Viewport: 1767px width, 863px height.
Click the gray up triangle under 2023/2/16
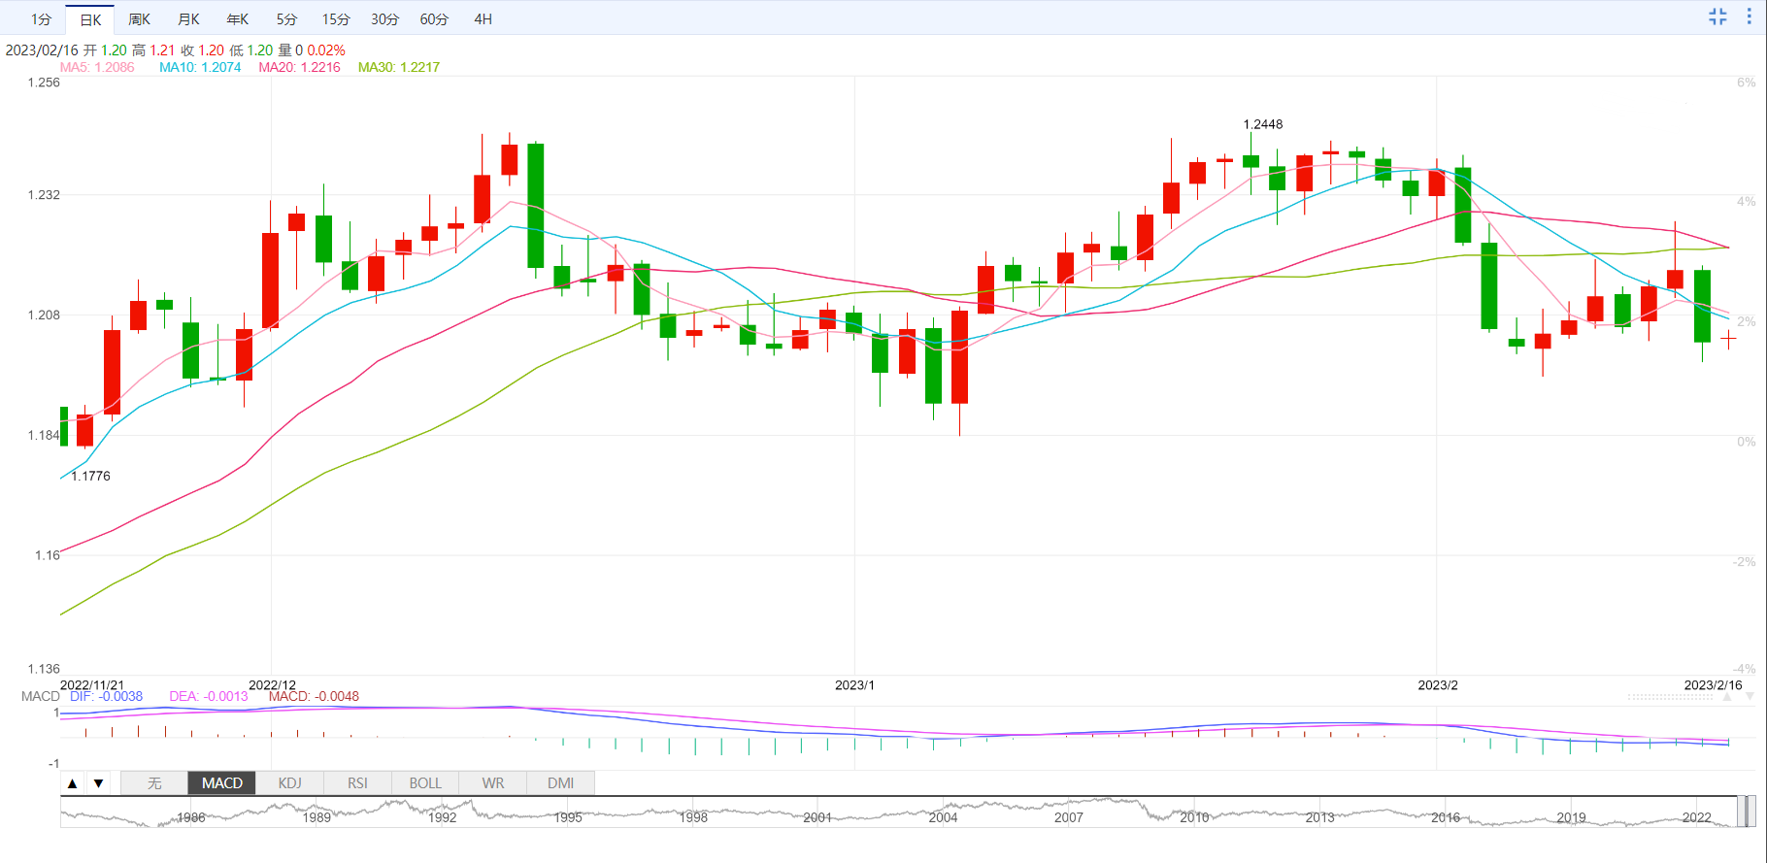tap(1727, 697)
